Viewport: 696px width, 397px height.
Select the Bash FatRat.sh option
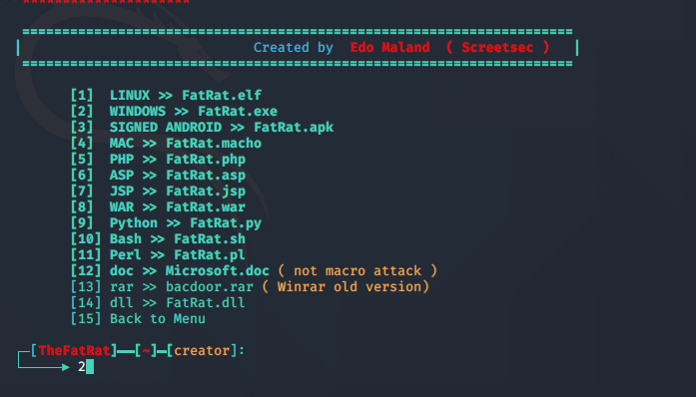tap(158, 239)
